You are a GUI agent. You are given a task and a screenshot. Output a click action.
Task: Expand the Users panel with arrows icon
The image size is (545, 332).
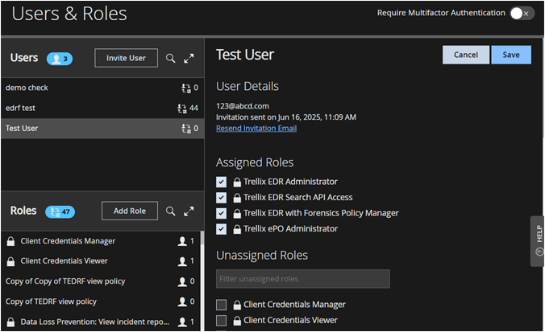(189, 58)
